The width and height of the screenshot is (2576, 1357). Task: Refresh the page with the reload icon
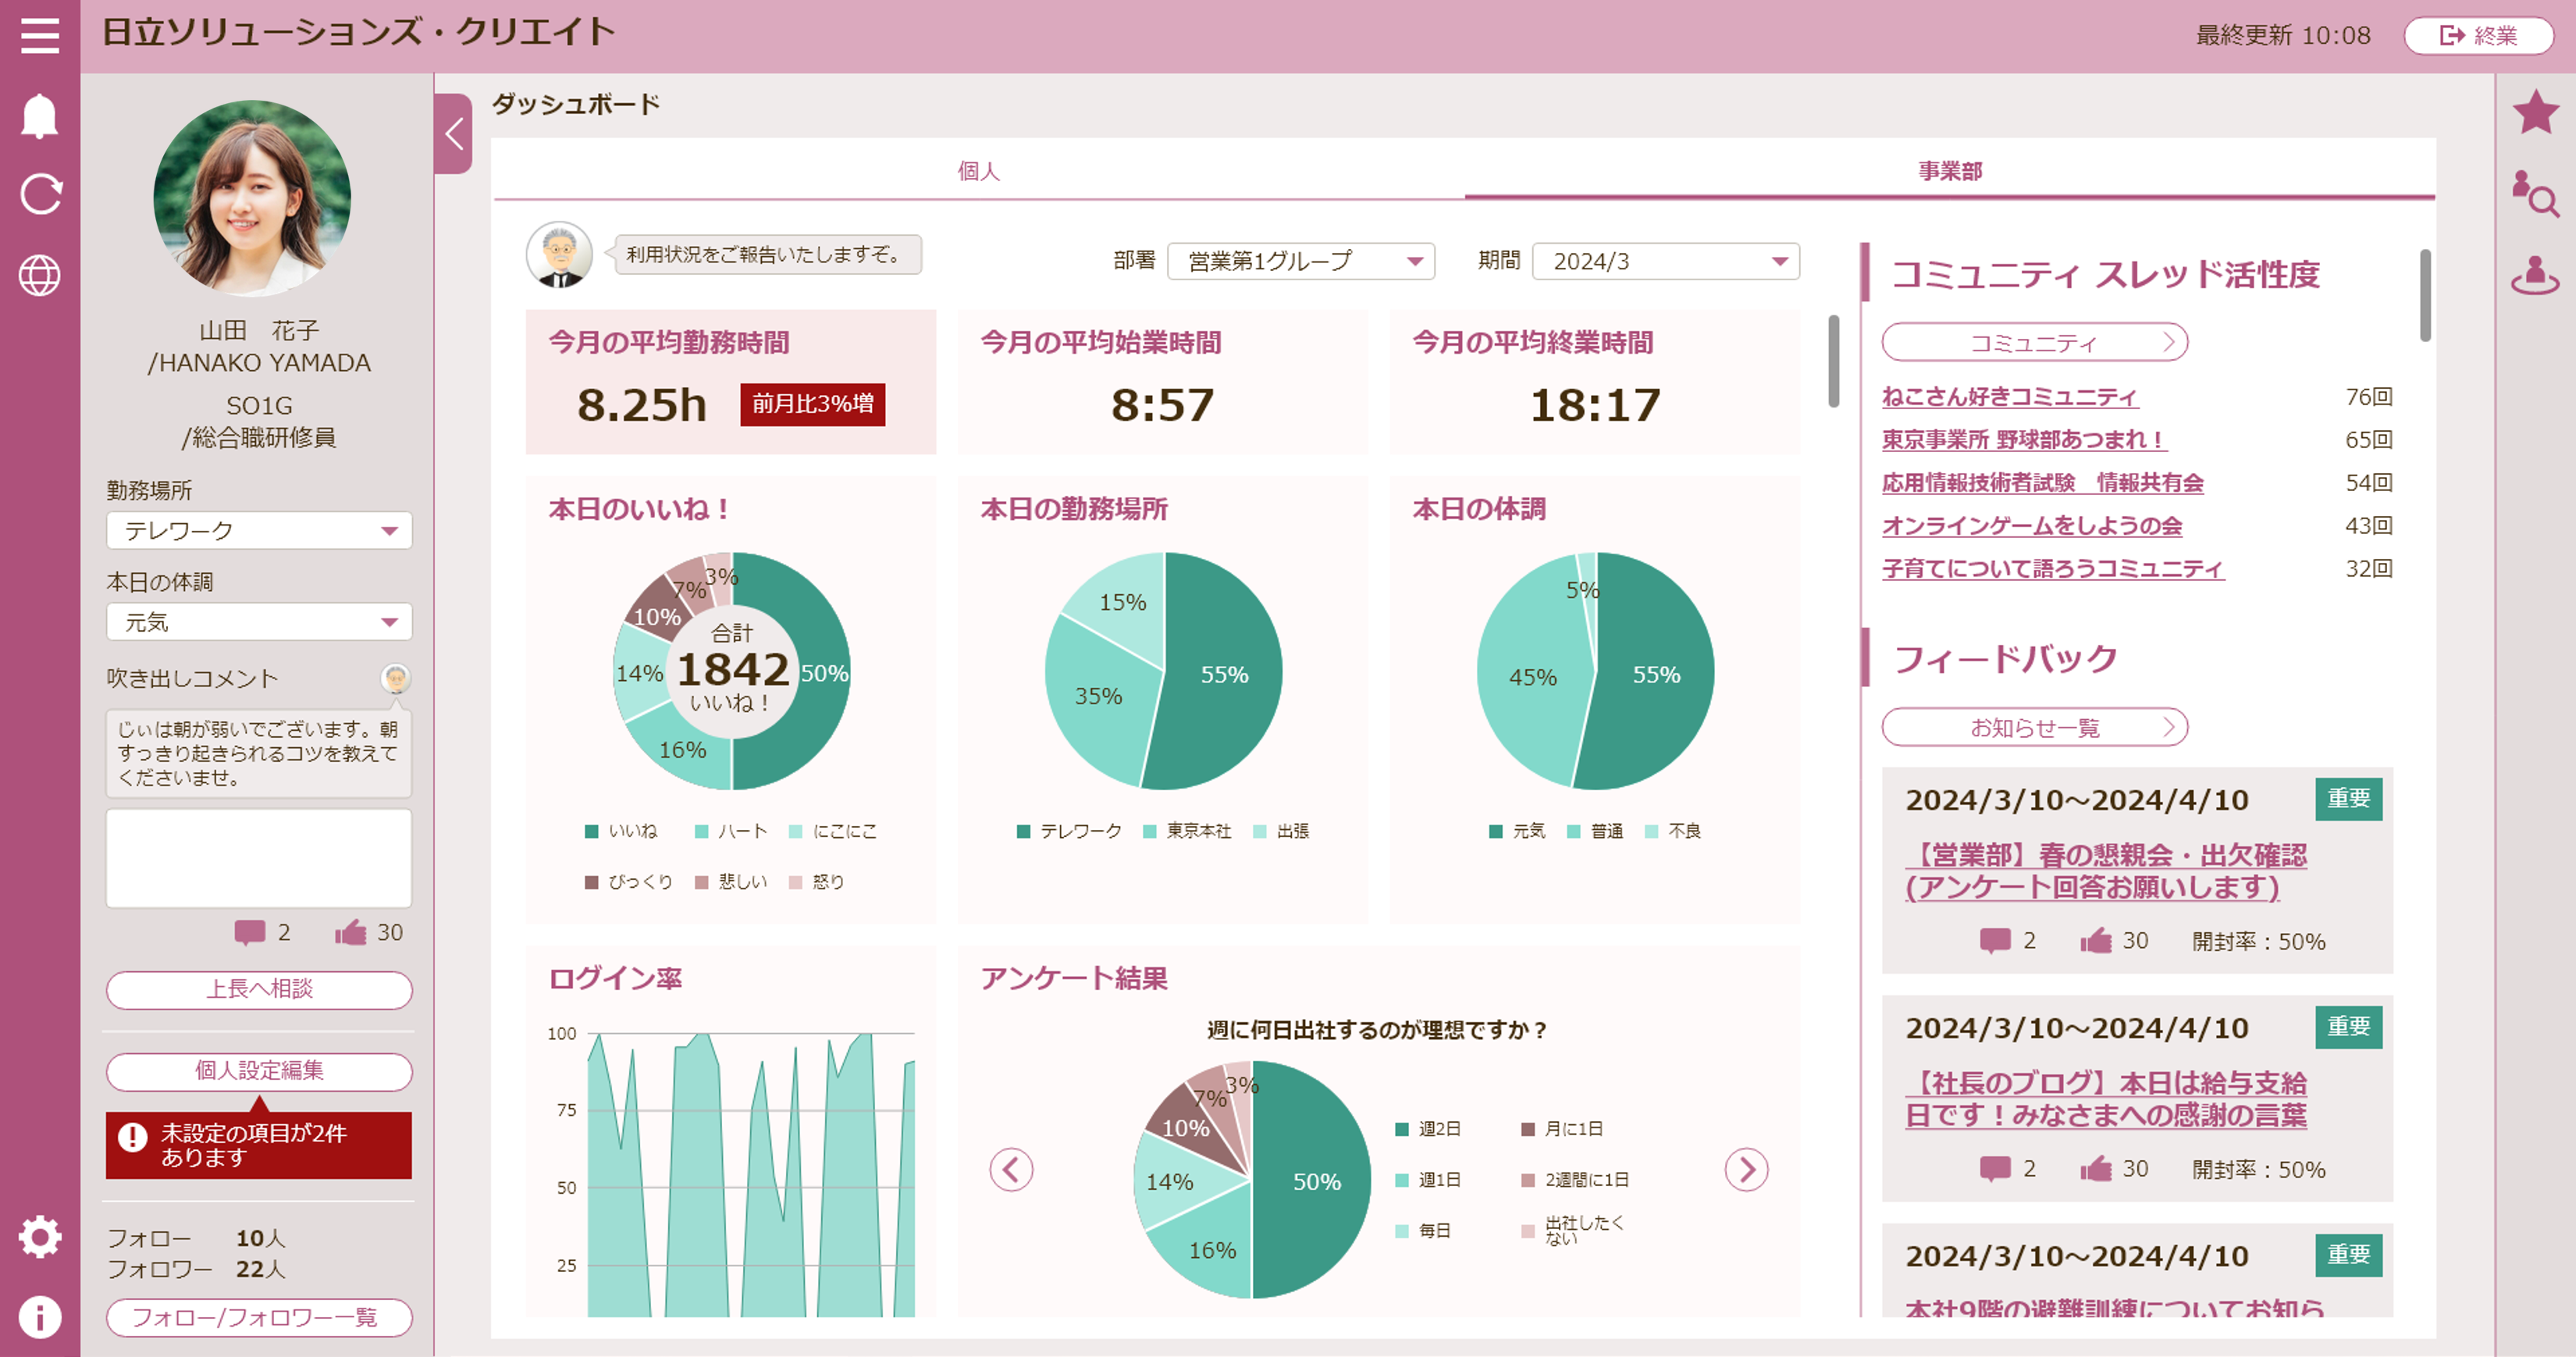pyautogui.click(x=41, y=193)
